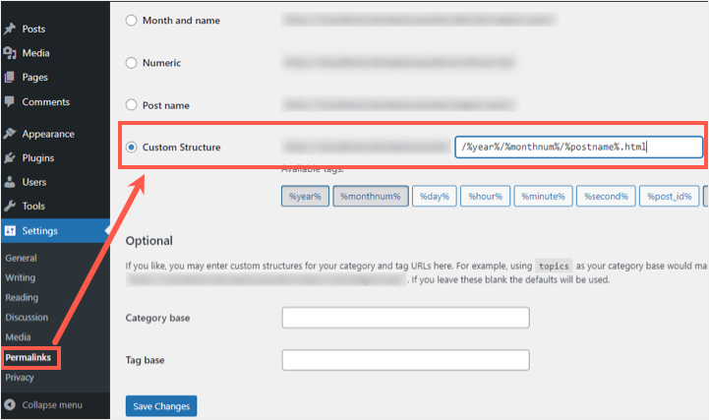Go to General settings submenu
The width and height of the screenshot is (709, 420).
point(21,258)
